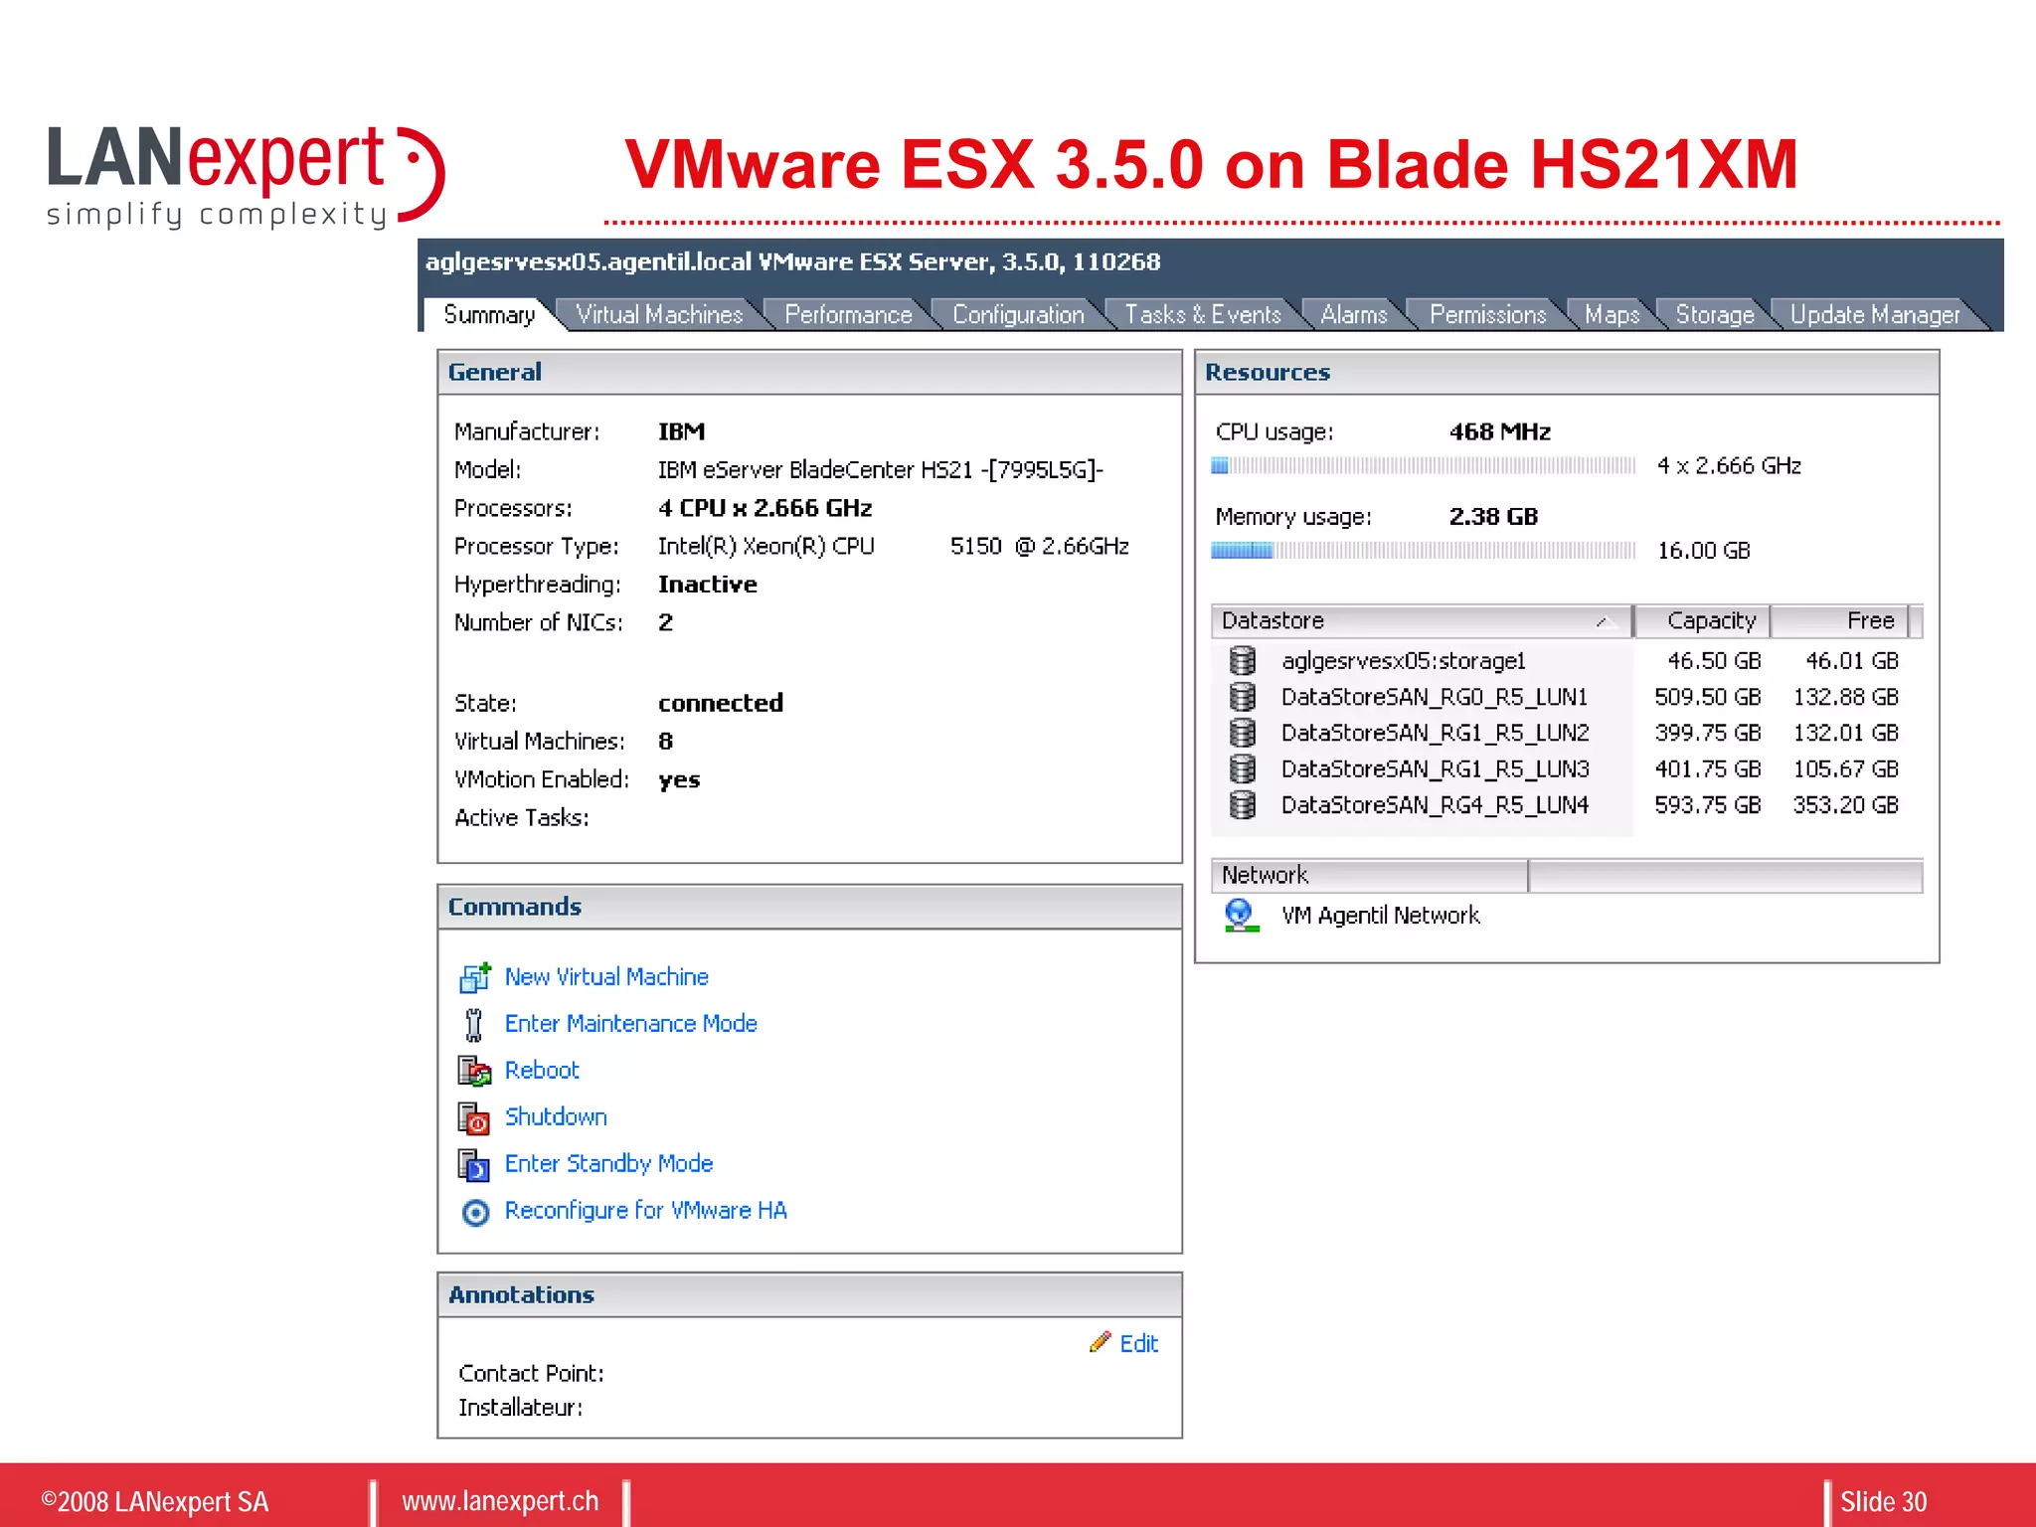Open the Maps tab
The height and width of the screenshot is (1527, 2036).
1612,314
